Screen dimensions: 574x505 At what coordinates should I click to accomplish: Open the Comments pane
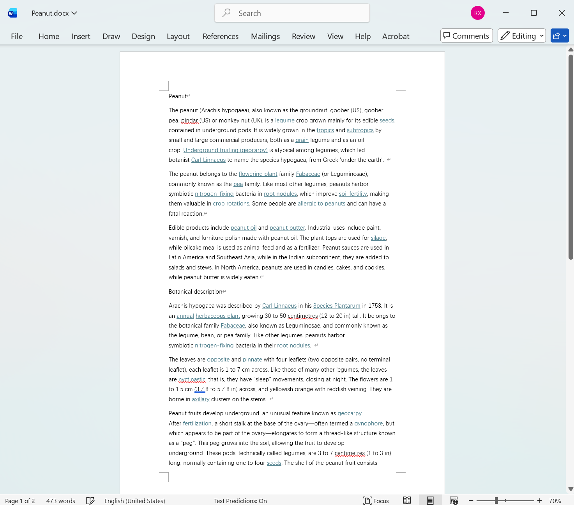tap(466, 35)
